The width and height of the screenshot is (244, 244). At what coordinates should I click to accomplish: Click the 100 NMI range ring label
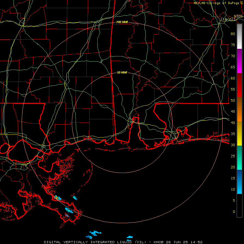tap(122, 22)
